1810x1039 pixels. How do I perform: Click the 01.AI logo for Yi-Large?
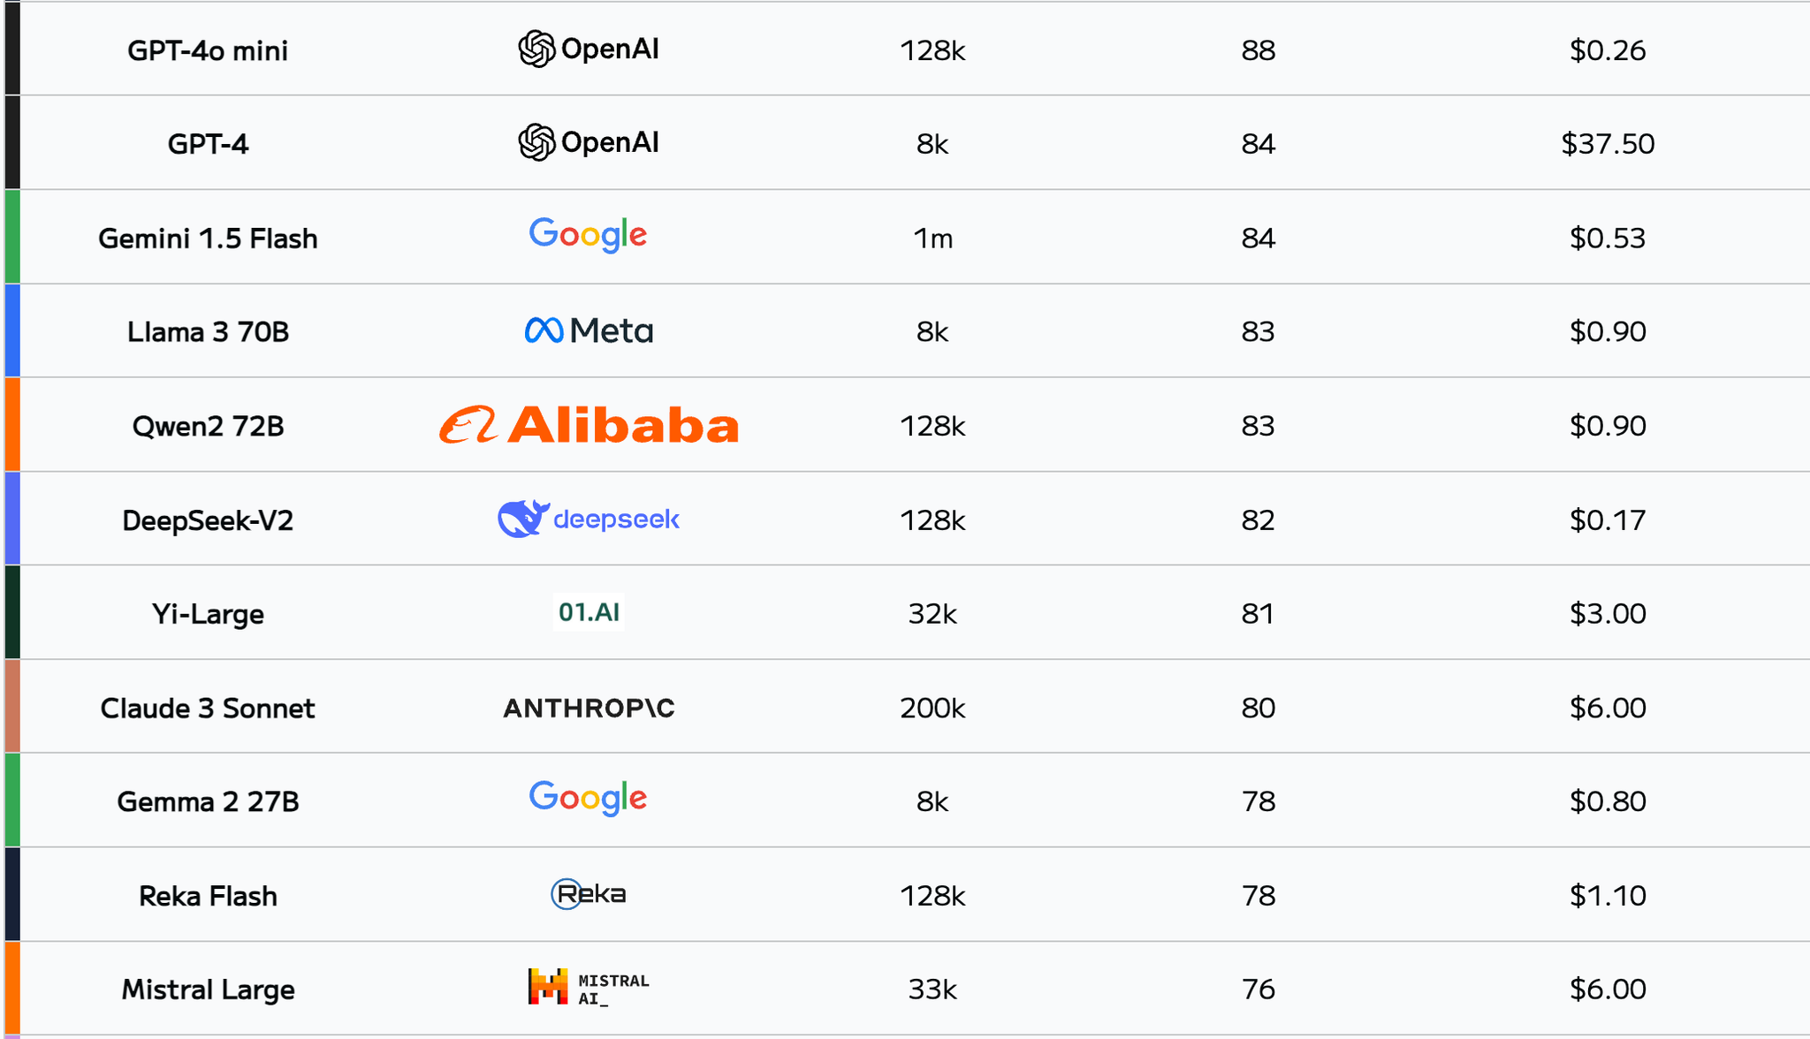[x=589, y=612]
